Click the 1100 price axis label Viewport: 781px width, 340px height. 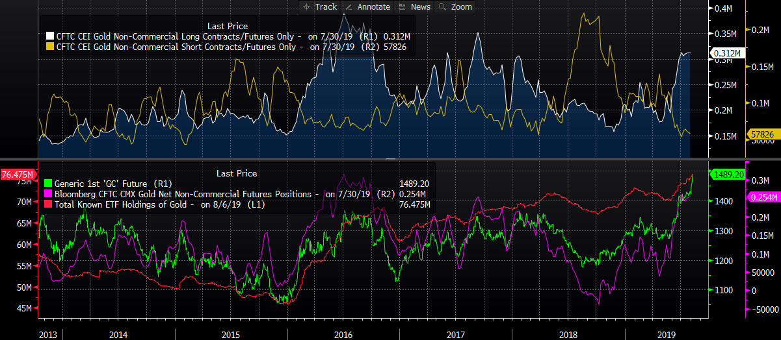725,290
